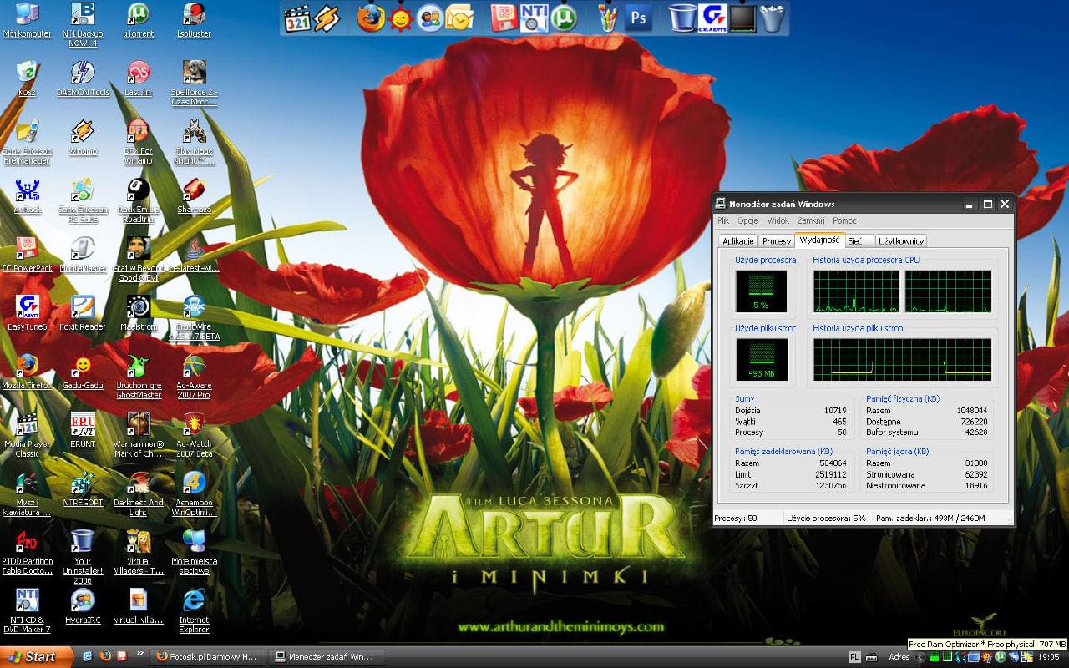Switch to the Aplikacje tab

click(x=738, y=241)
